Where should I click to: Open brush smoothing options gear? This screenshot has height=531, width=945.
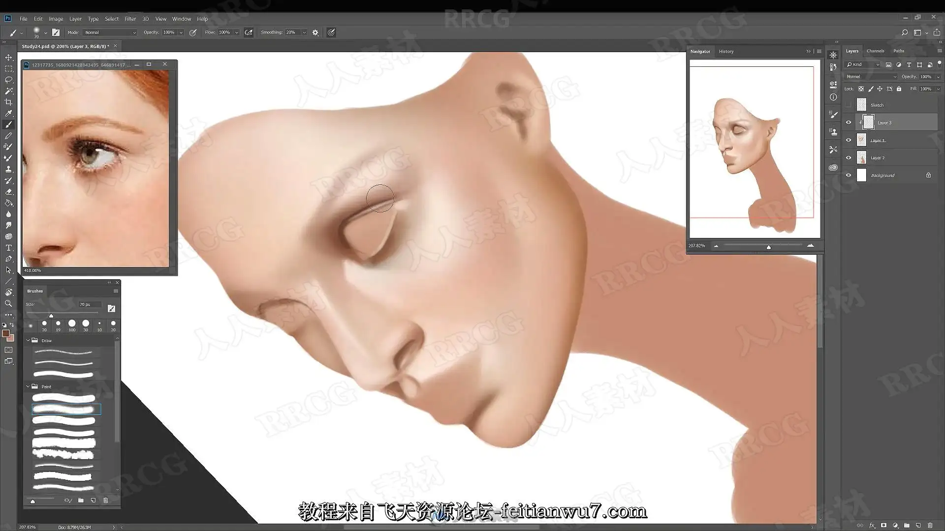tap(315, 32)
